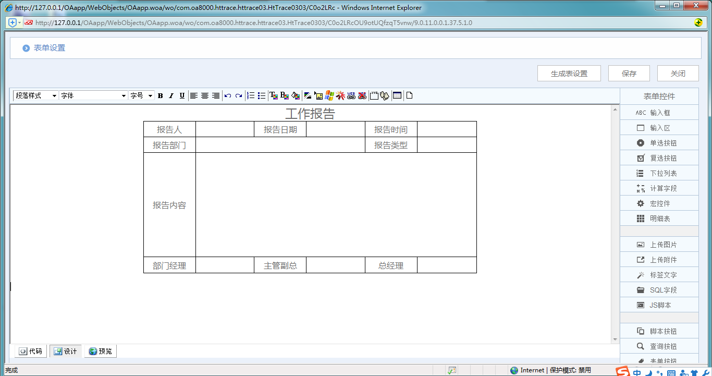Toggle underline text formatting

[x=182, y=96]
